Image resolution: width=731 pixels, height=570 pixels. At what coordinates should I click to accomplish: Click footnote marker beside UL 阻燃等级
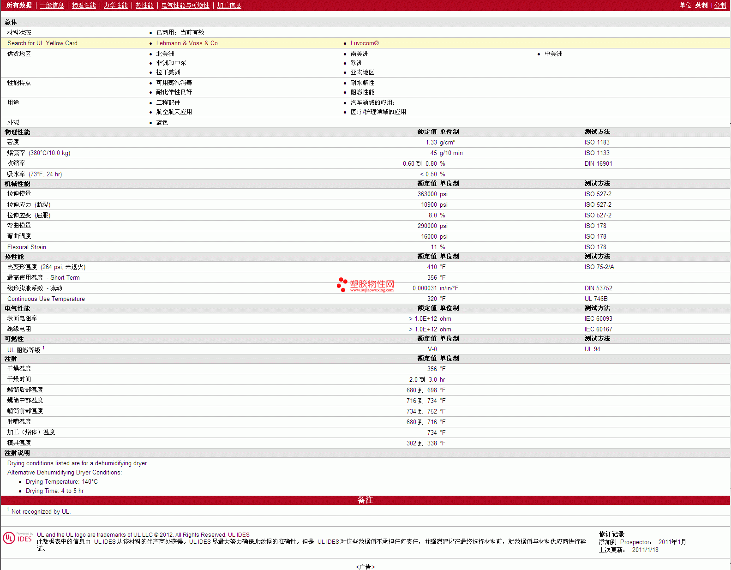(43, 348)
